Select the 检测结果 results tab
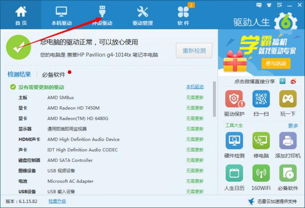305x208 pixels. pos(19,74)
